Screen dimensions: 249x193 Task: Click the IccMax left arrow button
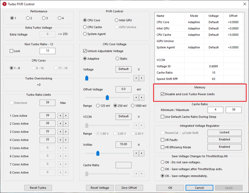click(136, 153)
